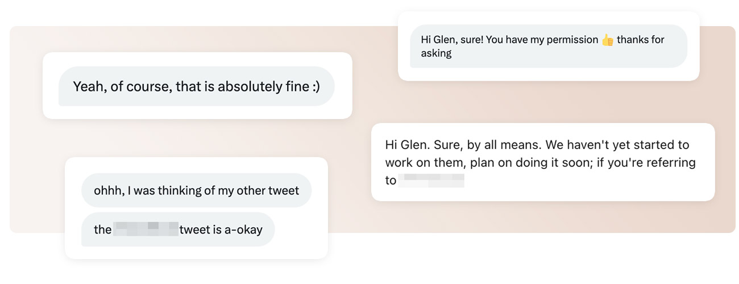
Task: Click the blurred text after "referring to"
Action: [431, 181]
